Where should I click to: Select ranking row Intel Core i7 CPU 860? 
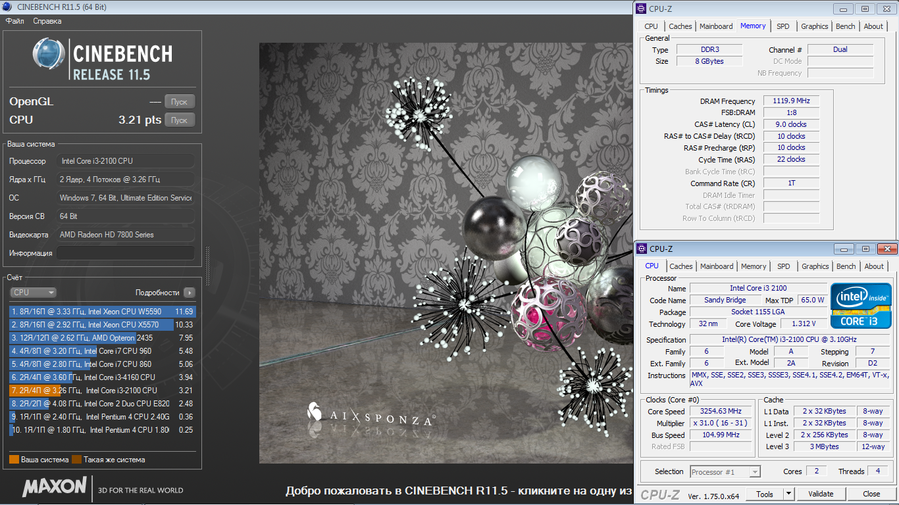tap(103, 364)
